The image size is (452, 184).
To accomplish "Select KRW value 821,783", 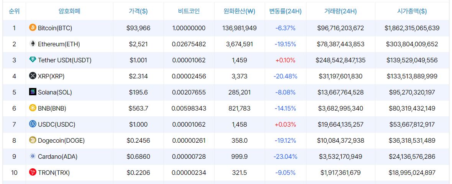I will pyautogui.click(x=239, y=109).
